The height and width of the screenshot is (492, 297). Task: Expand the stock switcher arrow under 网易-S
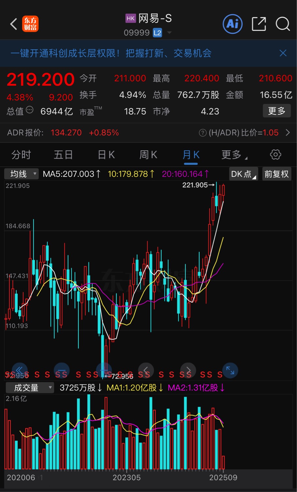point(169,33)
